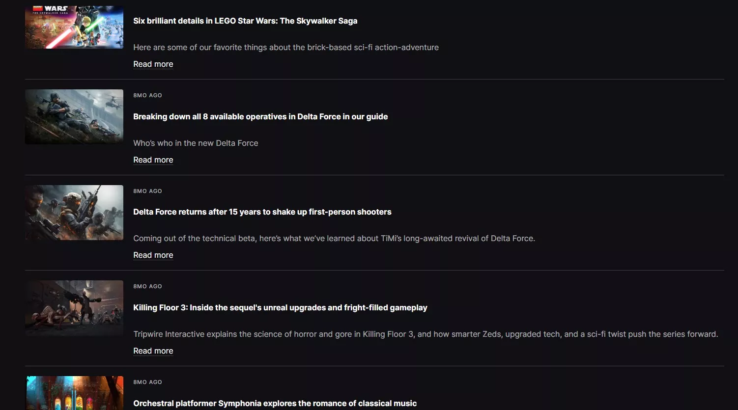Click Read more under Delta Force operatives guide

(153, 160)
